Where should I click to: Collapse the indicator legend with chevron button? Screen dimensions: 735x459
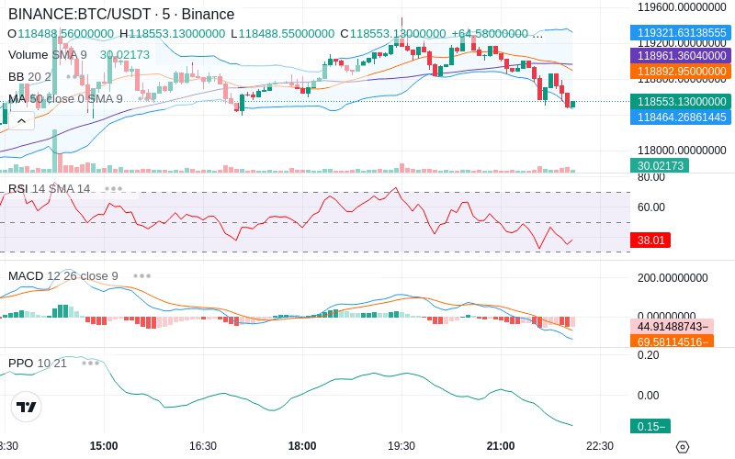tap(21, 121)
